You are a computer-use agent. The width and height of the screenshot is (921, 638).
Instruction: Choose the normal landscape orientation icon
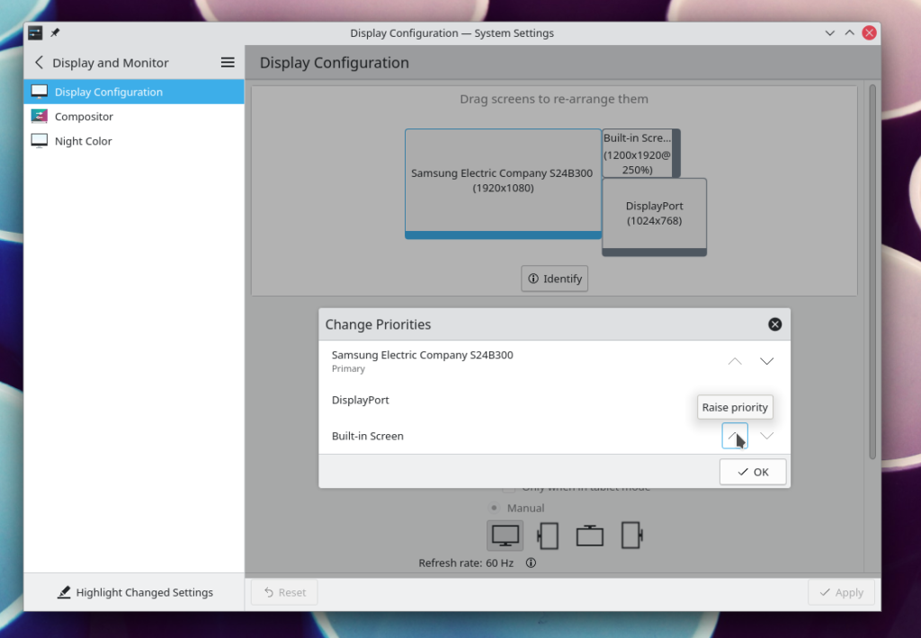click(505, 536)
